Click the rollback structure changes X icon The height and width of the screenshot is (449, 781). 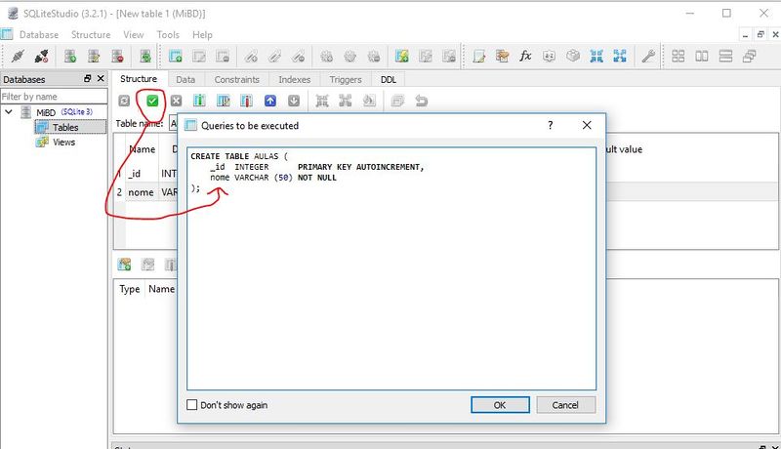tap(177, 102)
